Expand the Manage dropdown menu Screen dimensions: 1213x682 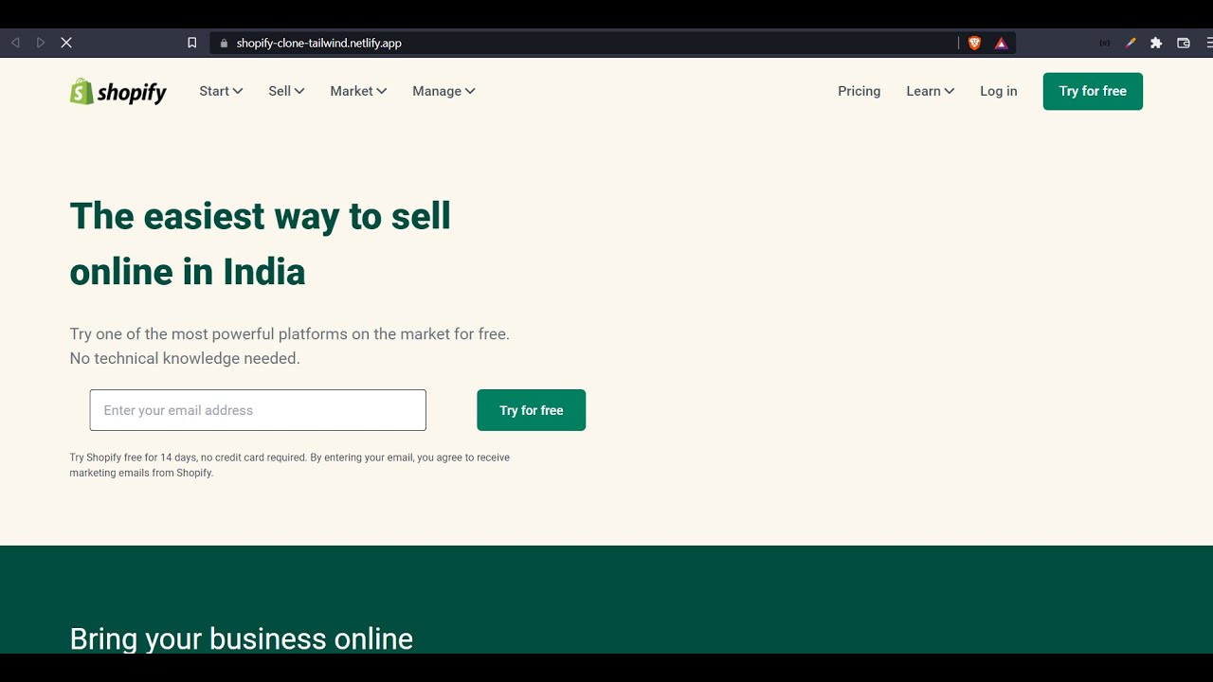pos(444,91)
